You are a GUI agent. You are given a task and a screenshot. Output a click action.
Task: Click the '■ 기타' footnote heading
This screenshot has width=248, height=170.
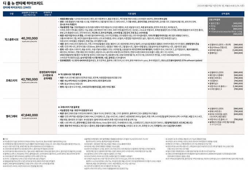click(5, 139)
